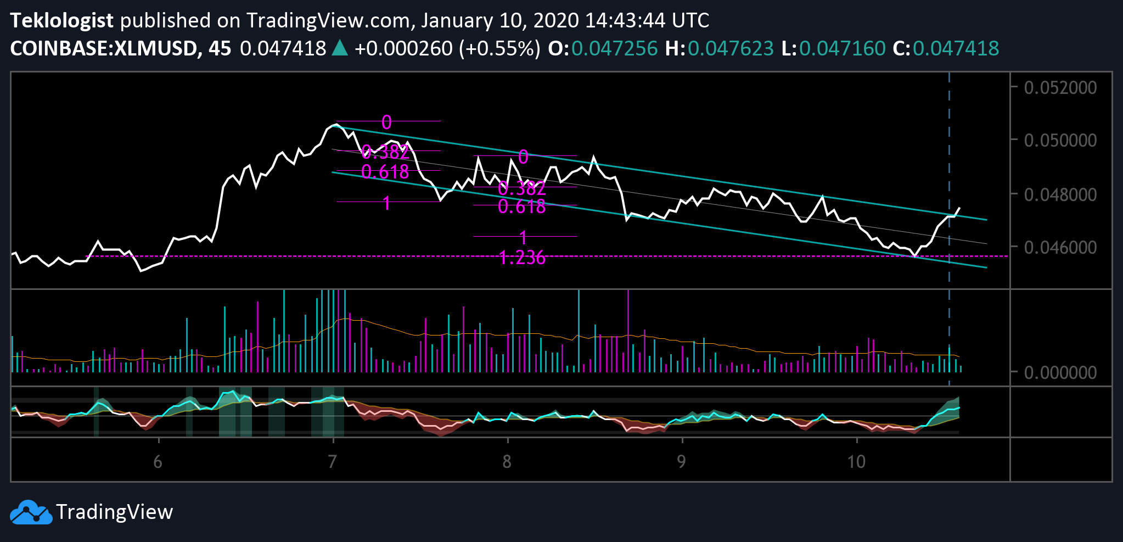This screenshot has height=542, width=1123.
Task: Click the TradingView brand name text
Action: [x=115, y=512]
